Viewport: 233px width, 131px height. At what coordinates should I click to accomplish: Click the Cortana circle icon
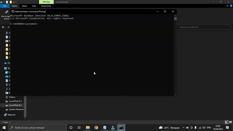71,128
